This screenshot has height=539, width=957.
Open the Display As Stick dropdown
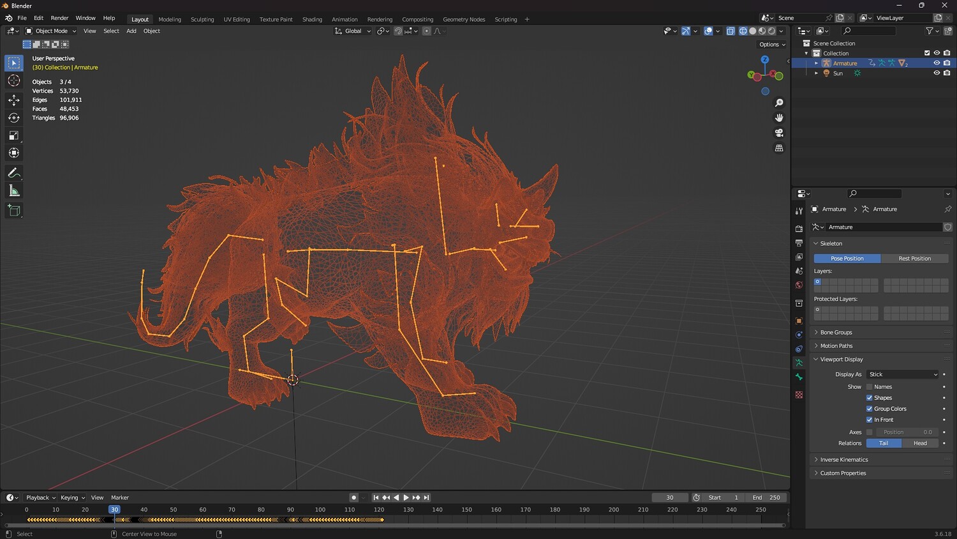pyautogui.click(x=903, y=374)
